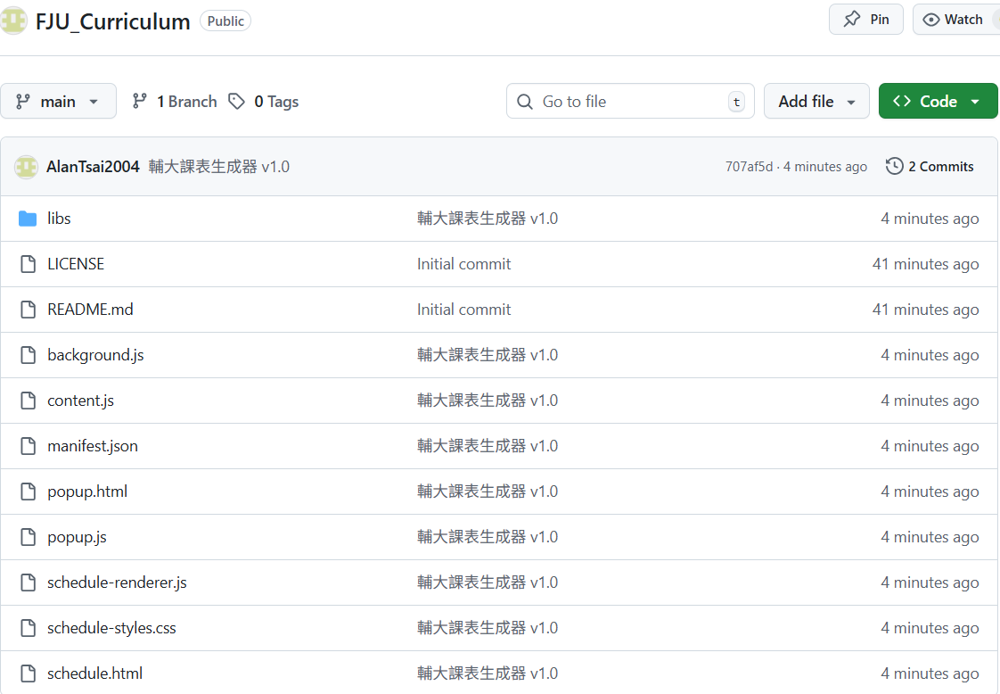Click the file icon next to background.js
1000x694 pixels.
click(28, 355)
